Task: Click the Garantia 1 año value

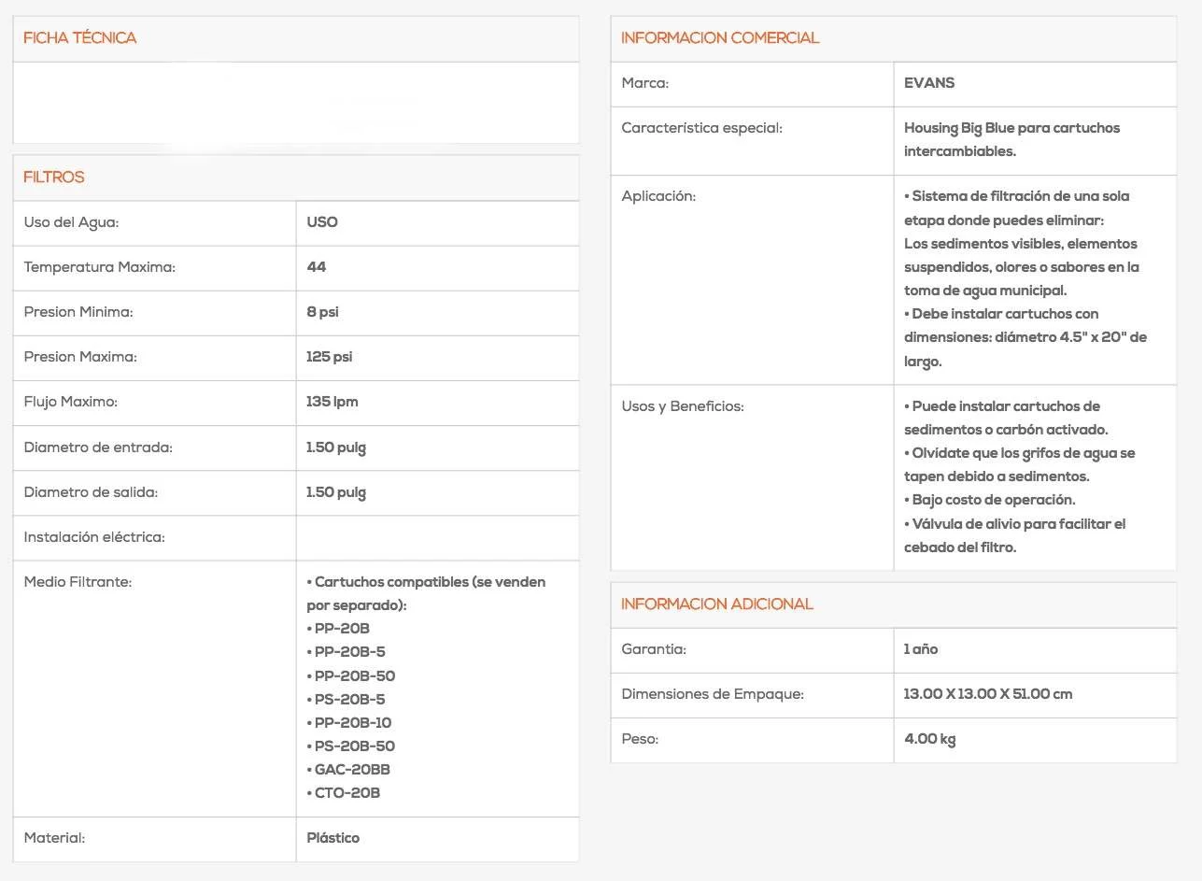Action: point(921,649)
